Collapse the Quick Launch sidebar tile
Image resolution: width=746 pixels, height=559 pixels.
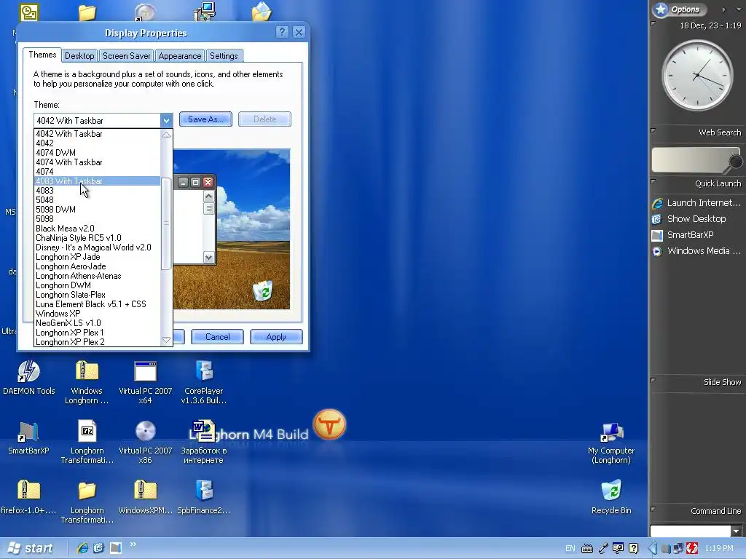pos(653,181)
